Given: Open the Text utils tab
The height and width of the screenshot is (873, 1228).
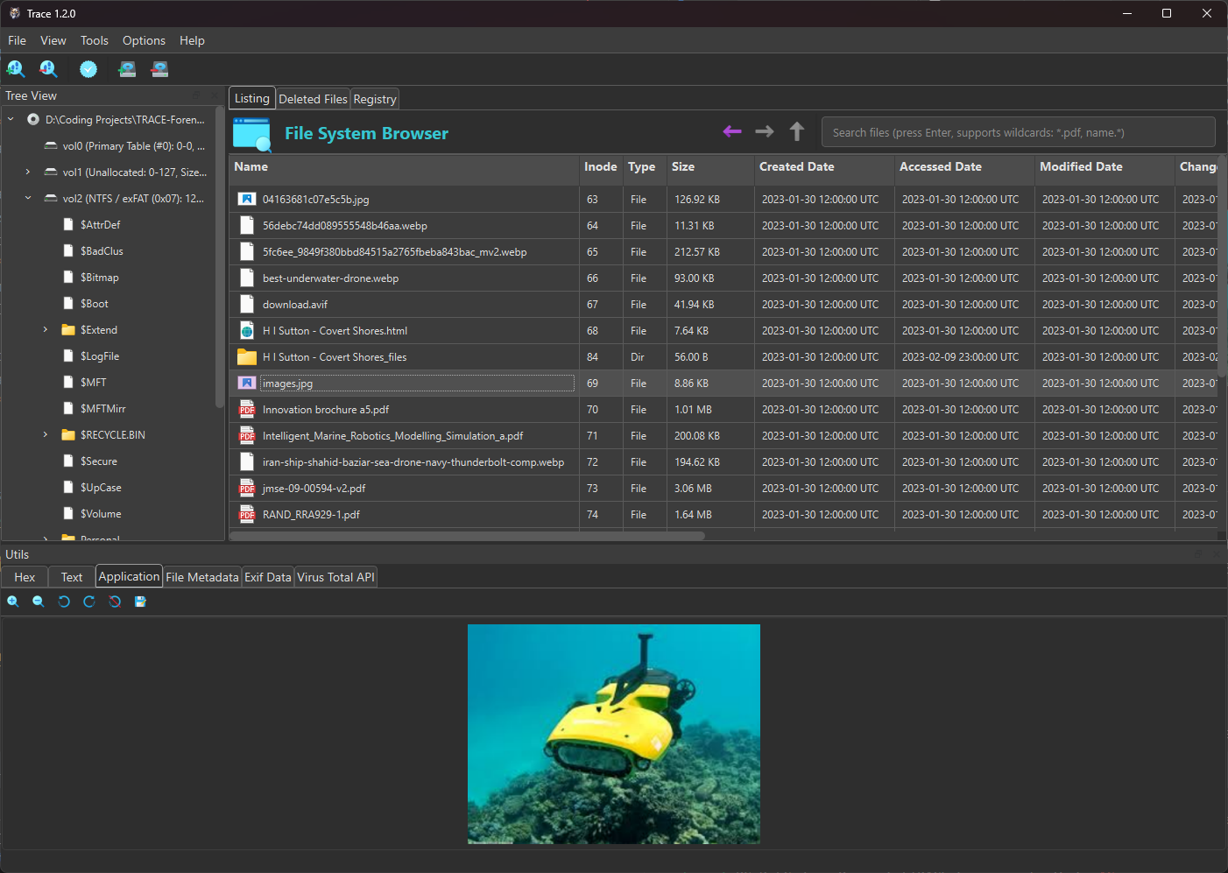Looking at the screenshot, I should point(72,577).
